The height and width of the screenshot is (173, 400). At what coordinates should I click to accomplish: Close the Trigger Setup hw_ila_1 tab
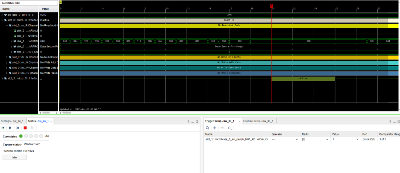click(240, 122)
